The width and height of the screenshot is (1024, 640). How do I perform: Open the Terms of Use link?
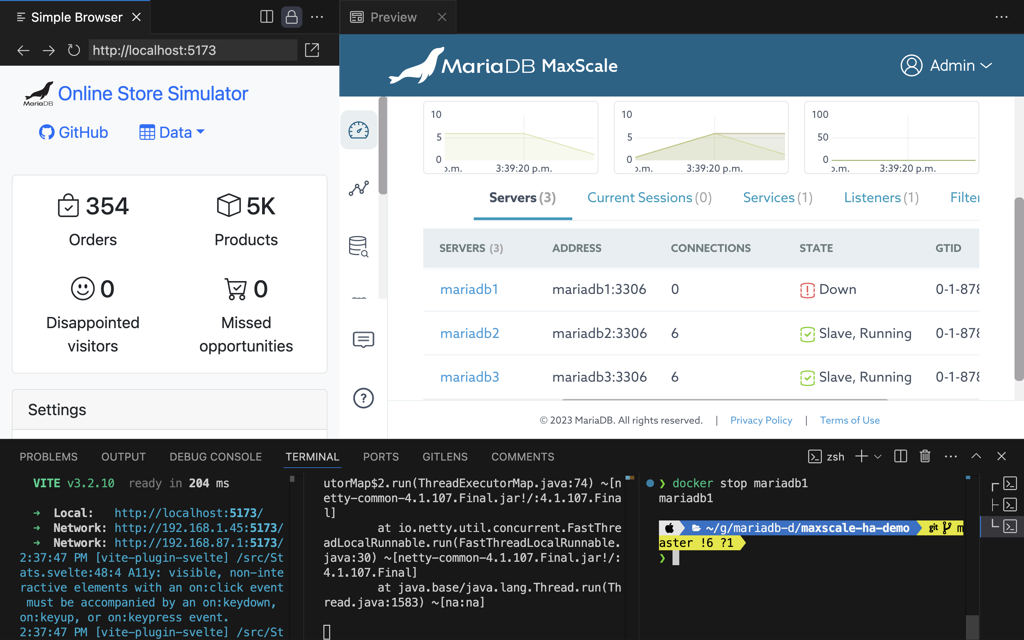850,420
